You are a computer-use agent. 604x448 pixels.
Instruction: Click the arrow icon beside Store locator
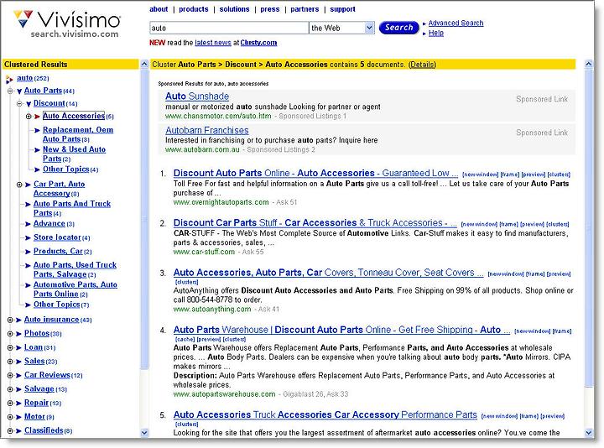click(28, 238)
